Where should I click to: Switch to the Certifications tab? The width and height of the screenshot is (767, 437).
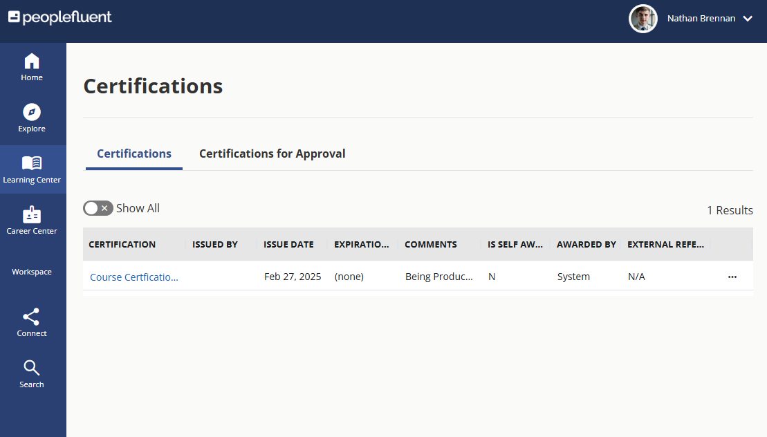(134, 154)
